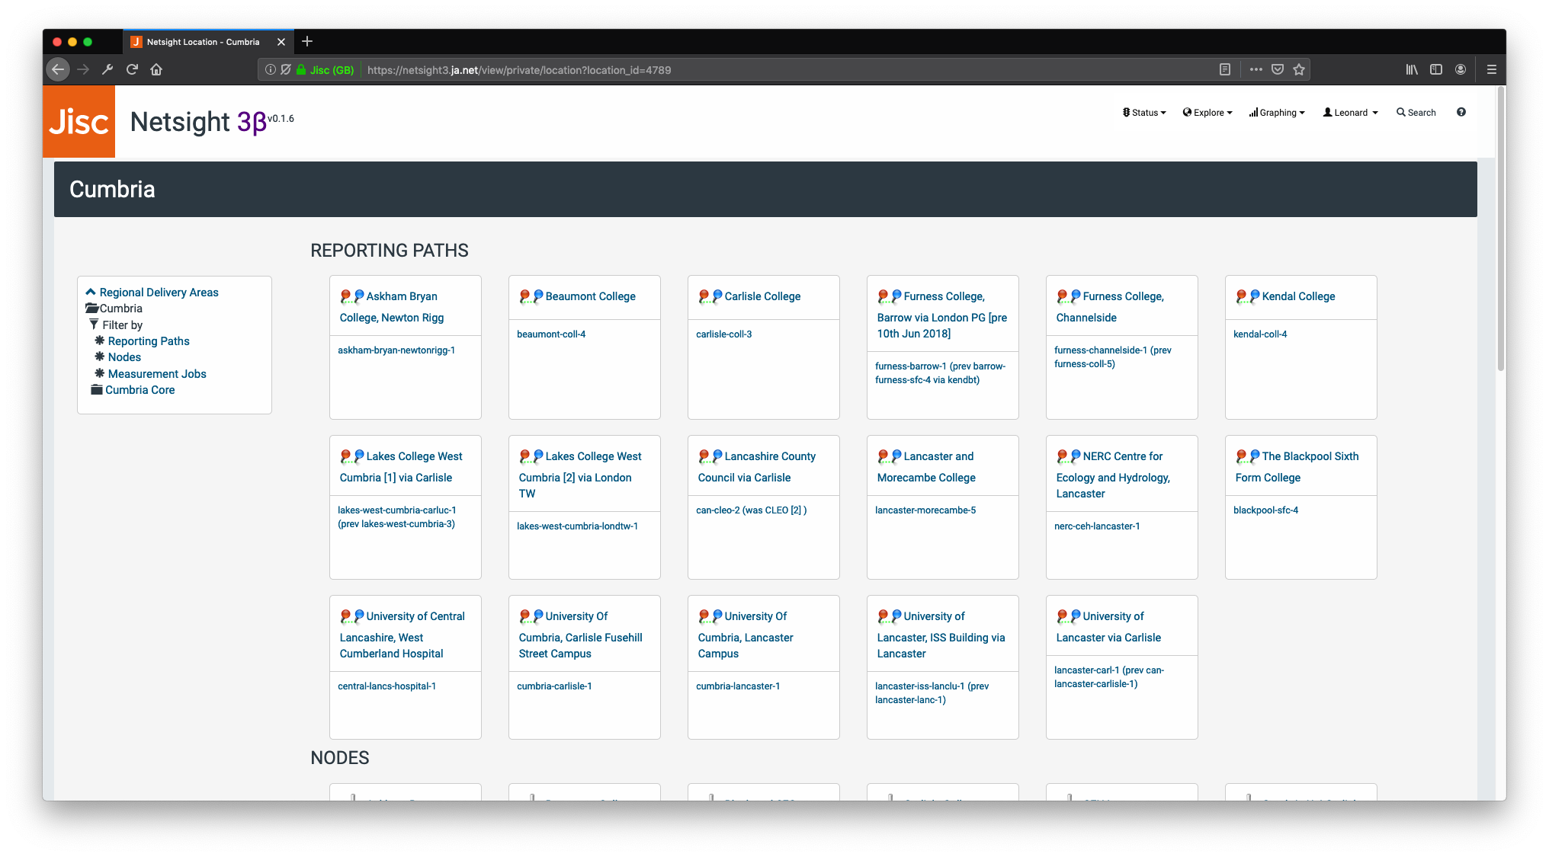Open University of Lancaster via Carlisle
Viewport: 1549px width, 857px height.
pos(1108,627)
